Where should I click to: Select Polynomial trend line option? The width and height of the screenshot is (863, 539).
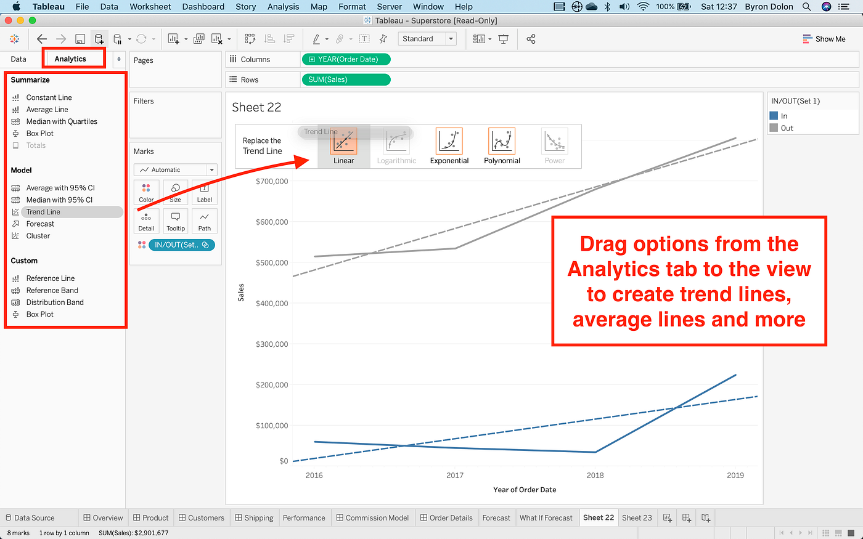pyautogui.click(x=502, y=147)
